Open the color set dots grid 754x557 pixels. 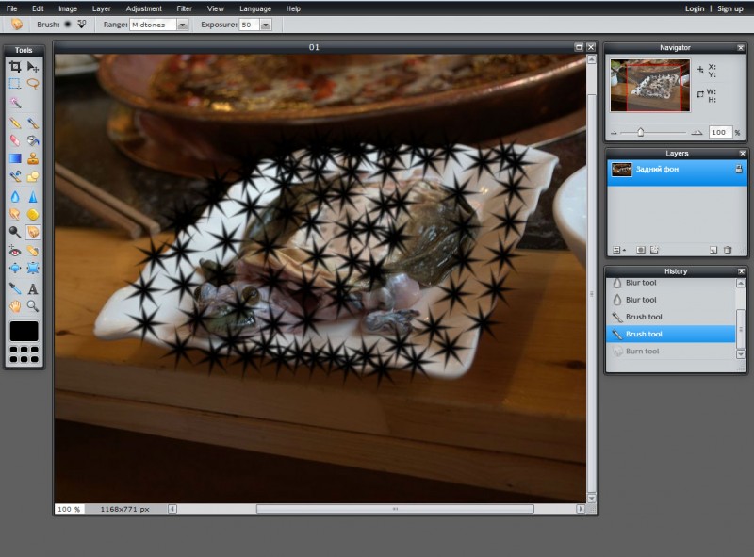[25, 354]
